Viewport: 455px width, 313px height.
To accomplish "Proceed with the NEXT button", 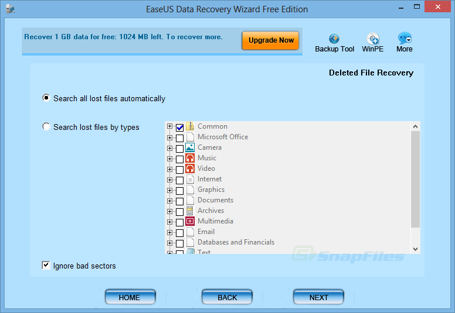I will [x=318, y=297].
